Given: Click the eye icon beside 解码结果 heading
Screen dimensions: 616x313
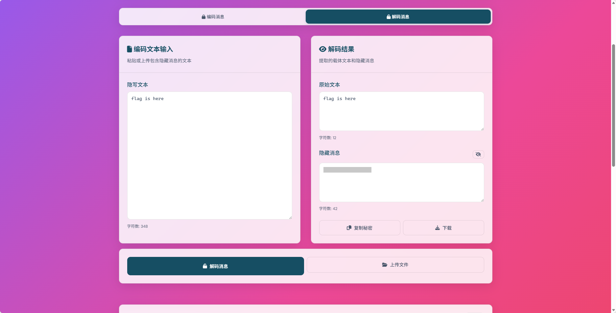Looking at the screenshot, I should tap(322, 49).
